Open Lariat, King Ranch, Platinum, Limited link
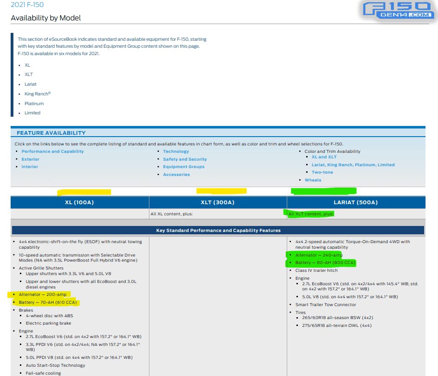The width and height of the screenshot is (438, 376). click(353, 165)
